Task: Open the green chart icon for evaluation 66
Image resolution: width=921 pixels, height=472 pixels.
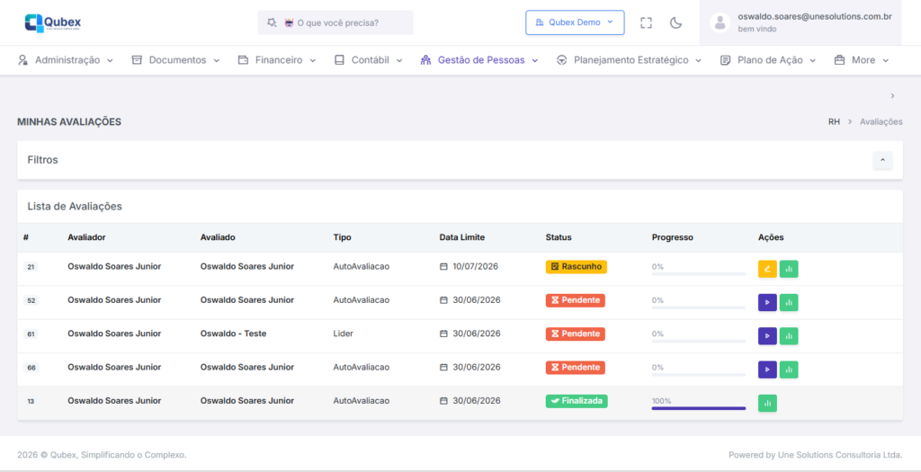Action: point(789,369)
